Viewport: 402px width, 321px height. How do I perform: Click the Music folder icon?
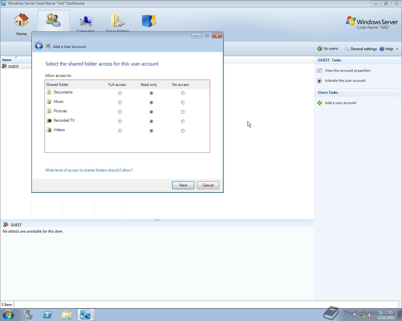[49, 102]
